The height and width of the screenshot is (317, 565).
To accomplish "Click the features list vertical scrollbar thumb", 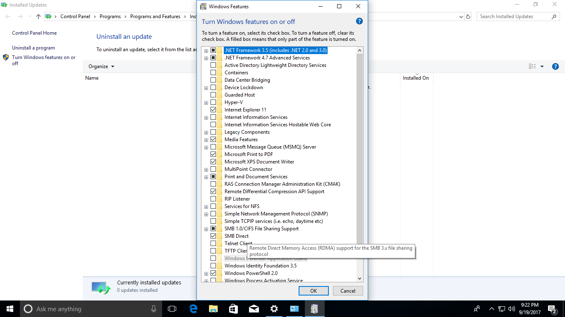I will click(359, 149).
